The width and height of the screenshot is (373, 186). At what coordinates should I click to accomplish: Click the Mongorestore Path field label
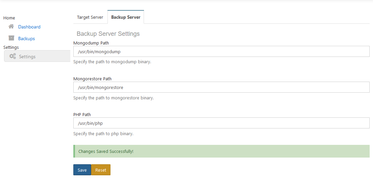coord(92,79)
